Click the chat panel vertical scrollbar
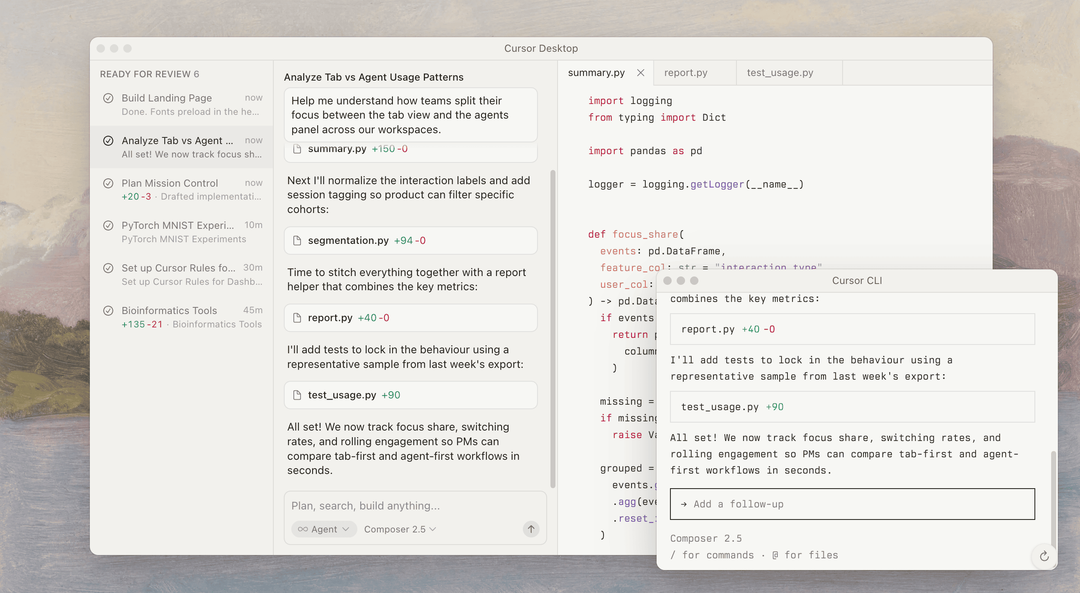The image size is (1080, 593). pos(553,329)
